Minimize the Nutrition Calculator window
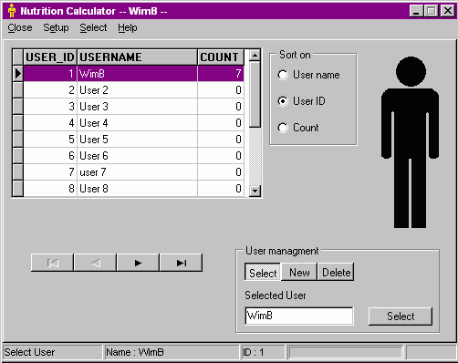This screenshot has width=458, height=363. [416, 11]
